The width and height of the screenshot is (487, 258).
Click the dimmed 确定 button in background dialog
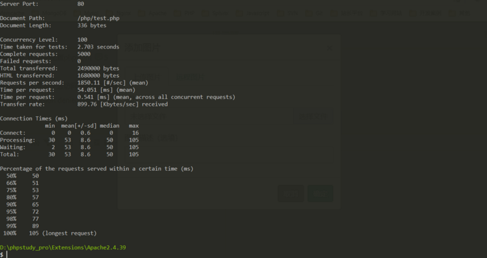click(x=320, y=193)
